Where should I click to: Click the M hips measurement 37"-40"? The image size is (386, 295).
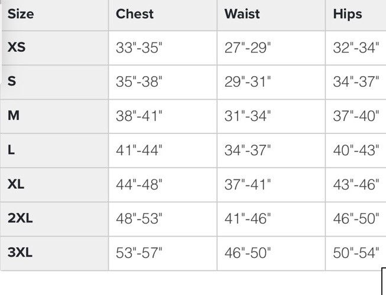(356, 117)
